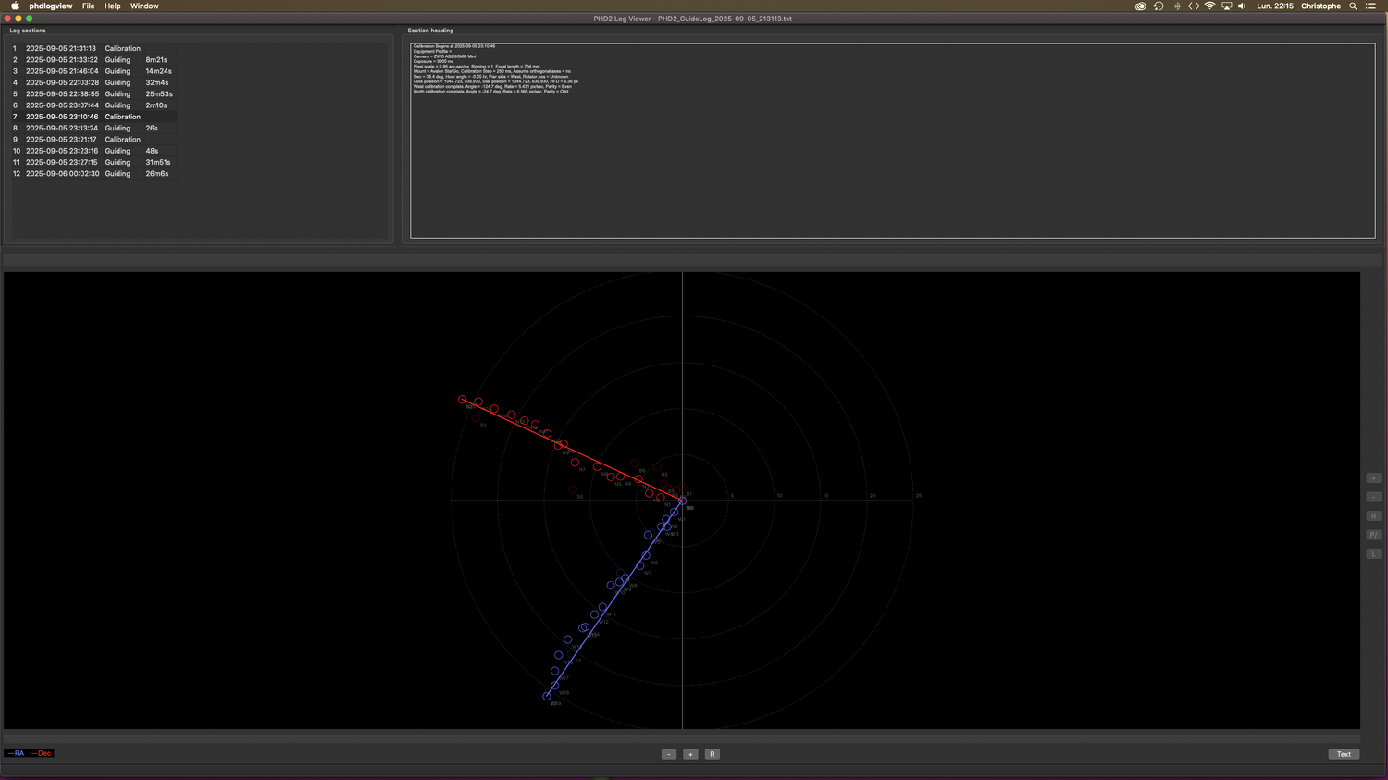1388x780 pixels.
Task: Open Notification Center list icon
Action: click(x=1370, y=6)
